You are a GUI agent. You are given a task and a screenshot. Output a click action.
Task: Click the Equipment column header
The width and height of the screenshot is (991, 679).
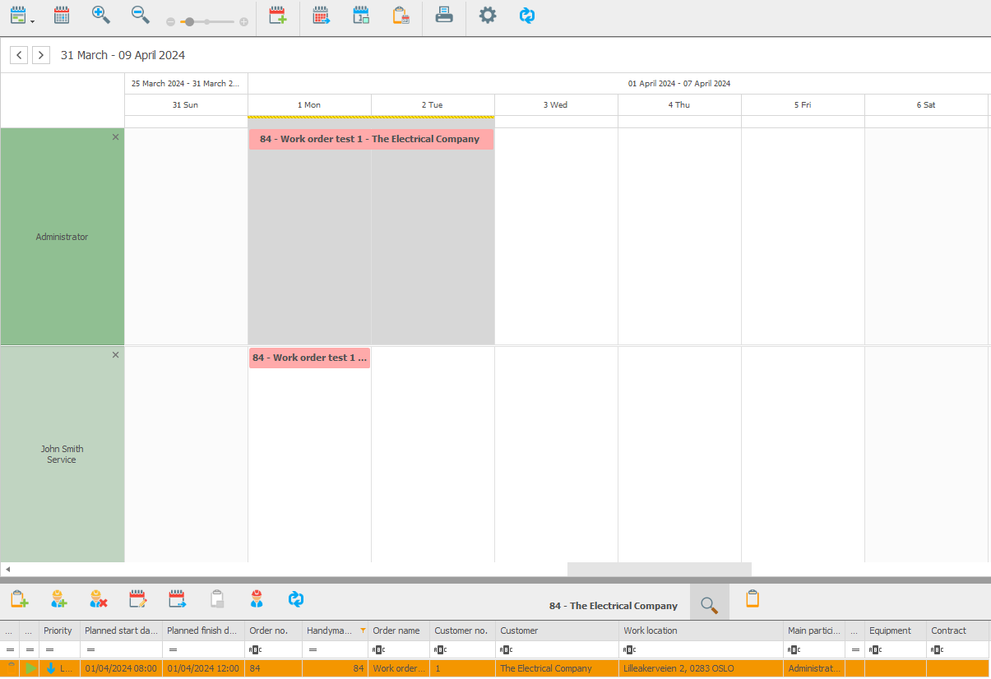[896, 630]
